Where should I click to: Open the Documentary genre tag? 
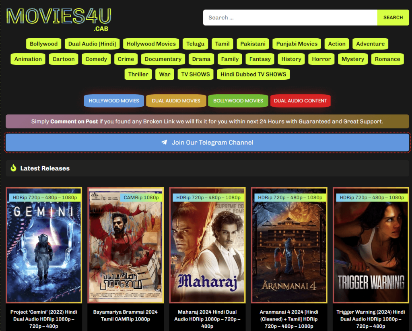[163, 59]
